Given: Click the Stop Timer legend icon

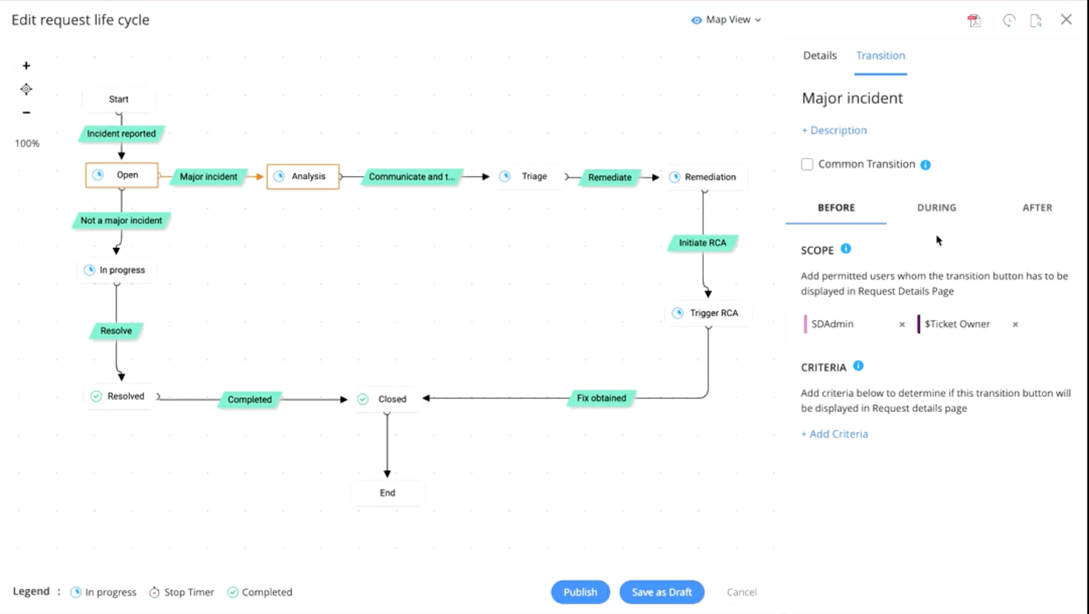Looking at the screenshot, I should click(154, 592).
